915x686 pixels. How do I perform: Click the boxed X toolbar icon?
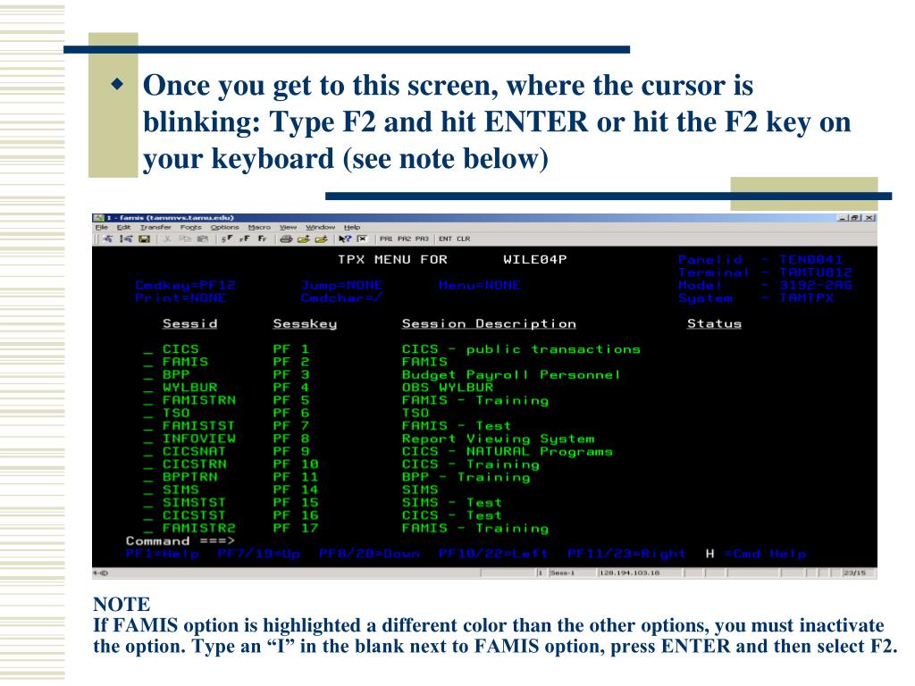click(x=363, y=238)
